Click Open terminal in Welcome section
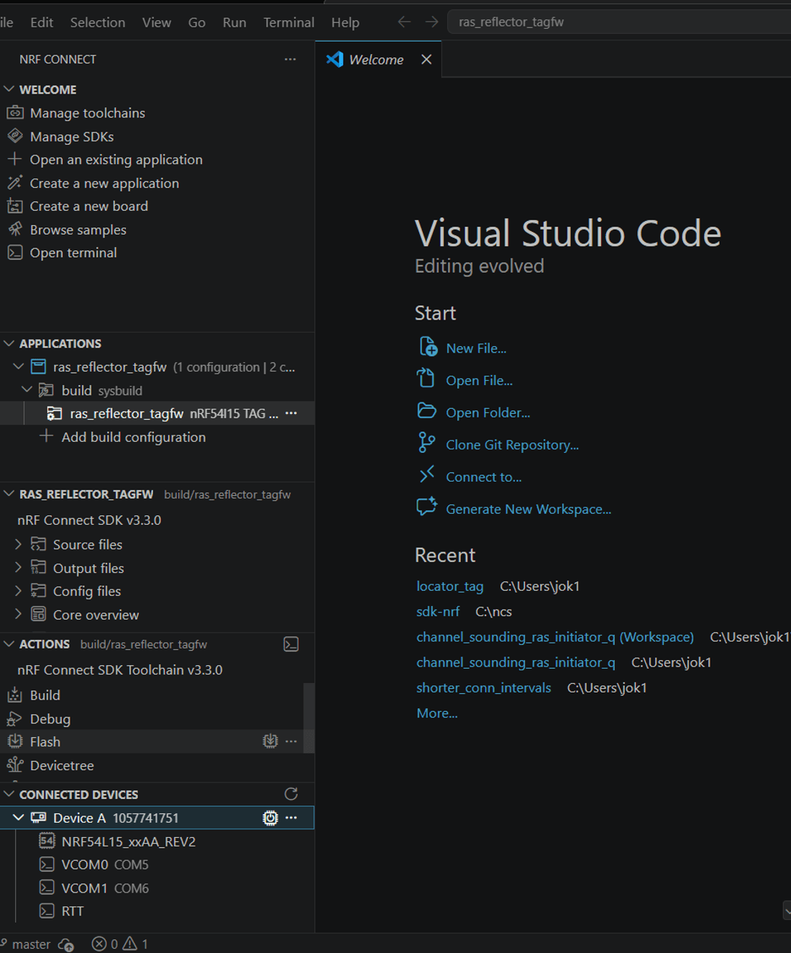 click(73, 253)
